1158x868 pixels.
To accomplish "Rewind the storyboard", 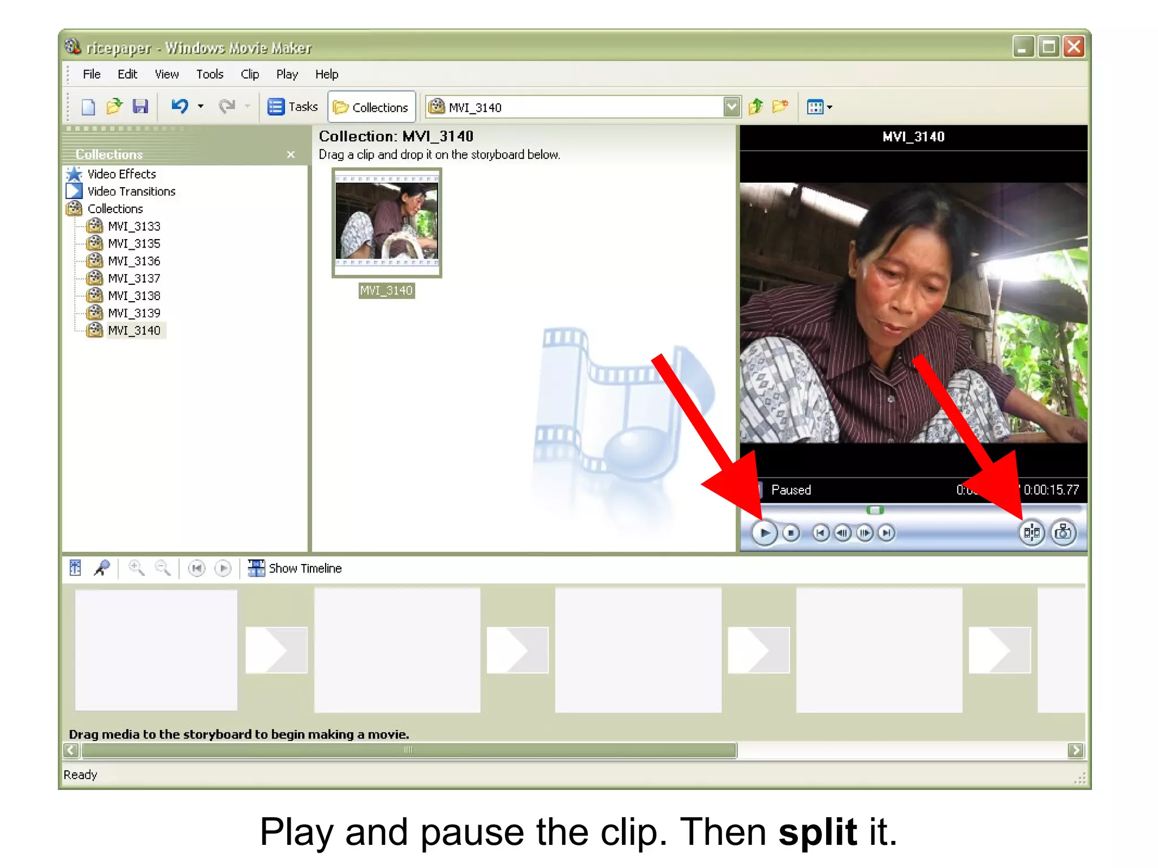I will (x=197, y=568).
